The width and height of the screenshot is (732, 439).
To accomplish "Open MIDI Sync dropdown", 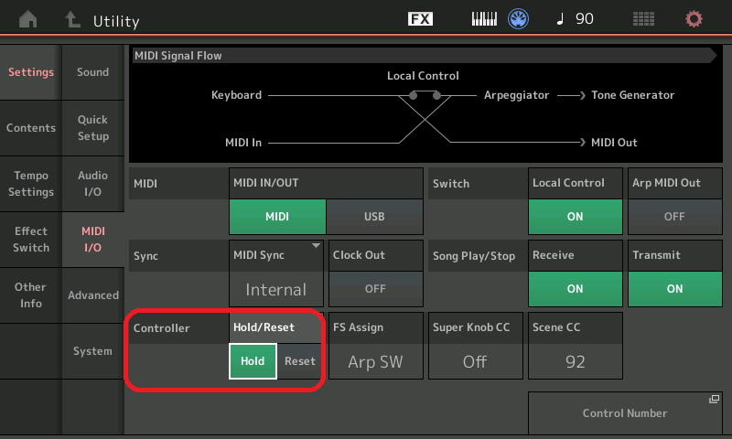I will 276,288.
